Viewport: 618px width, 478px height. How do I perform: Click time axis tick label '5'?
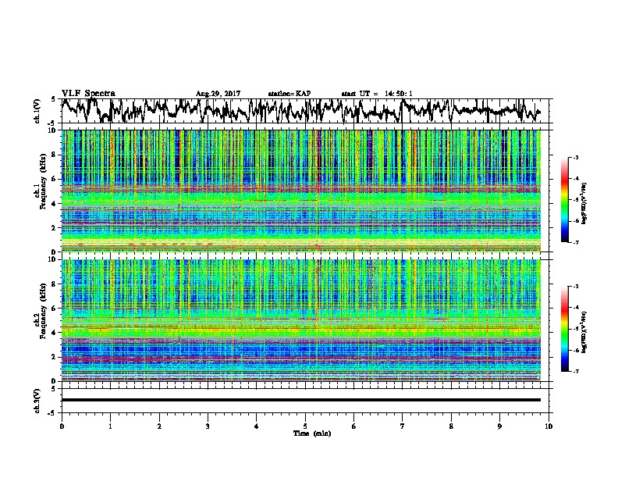pos(305,426)
